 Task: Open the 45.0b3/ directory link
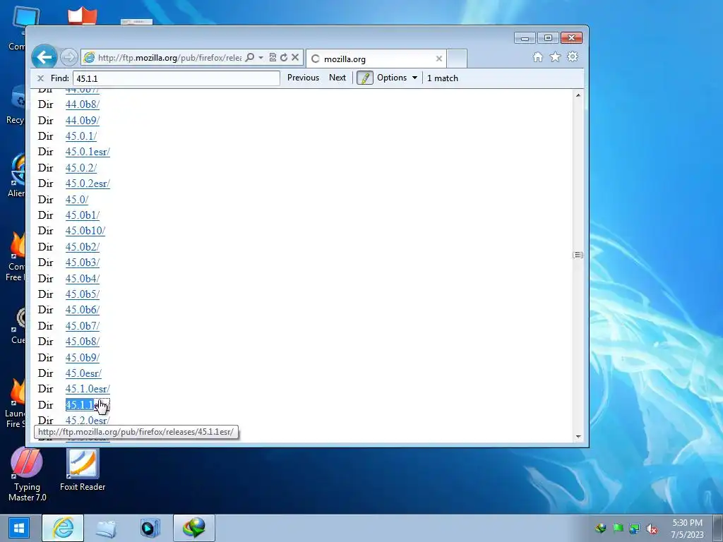[83, 263]
